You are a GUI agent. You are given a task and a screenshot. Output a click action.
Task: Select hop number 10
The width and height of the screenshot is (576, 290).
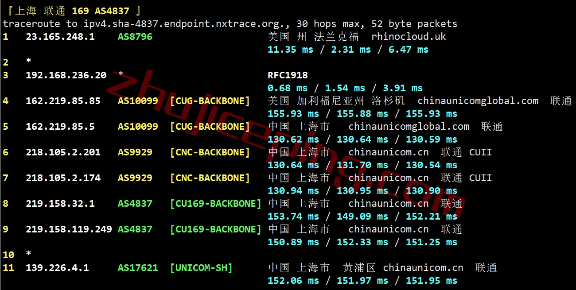click(8, 255)
